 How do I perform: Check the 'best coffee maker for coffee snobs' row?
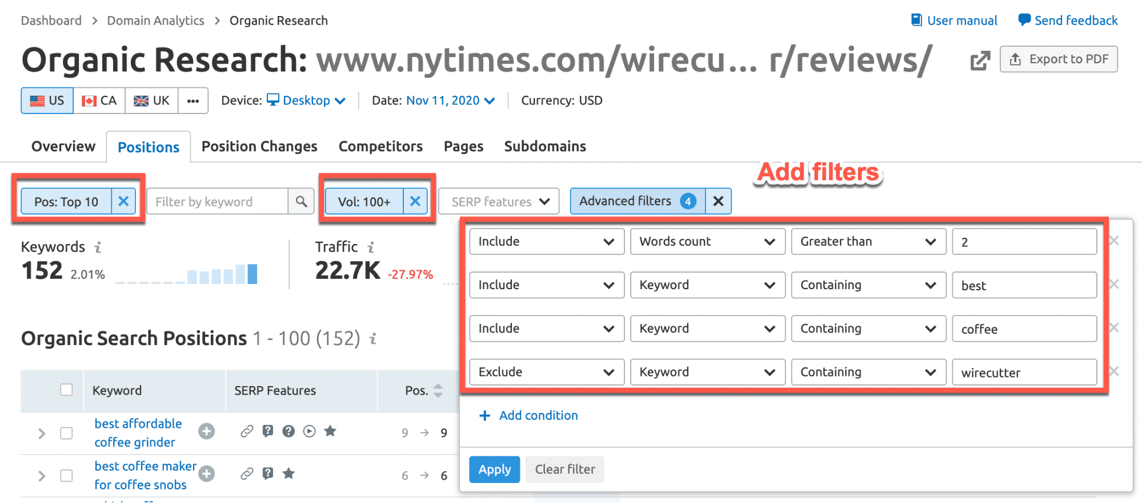point(67,476)
